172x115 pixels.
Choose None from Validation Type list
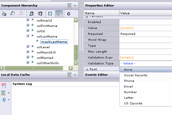pyautogui.click(x=146, y=70)
